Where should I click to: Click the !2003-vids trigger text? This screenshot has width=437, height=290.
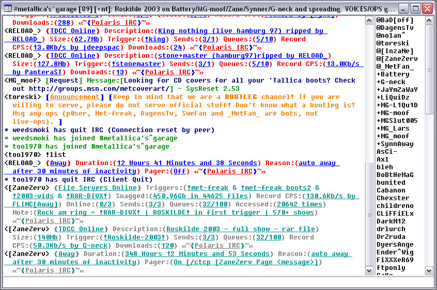[34, 196]
